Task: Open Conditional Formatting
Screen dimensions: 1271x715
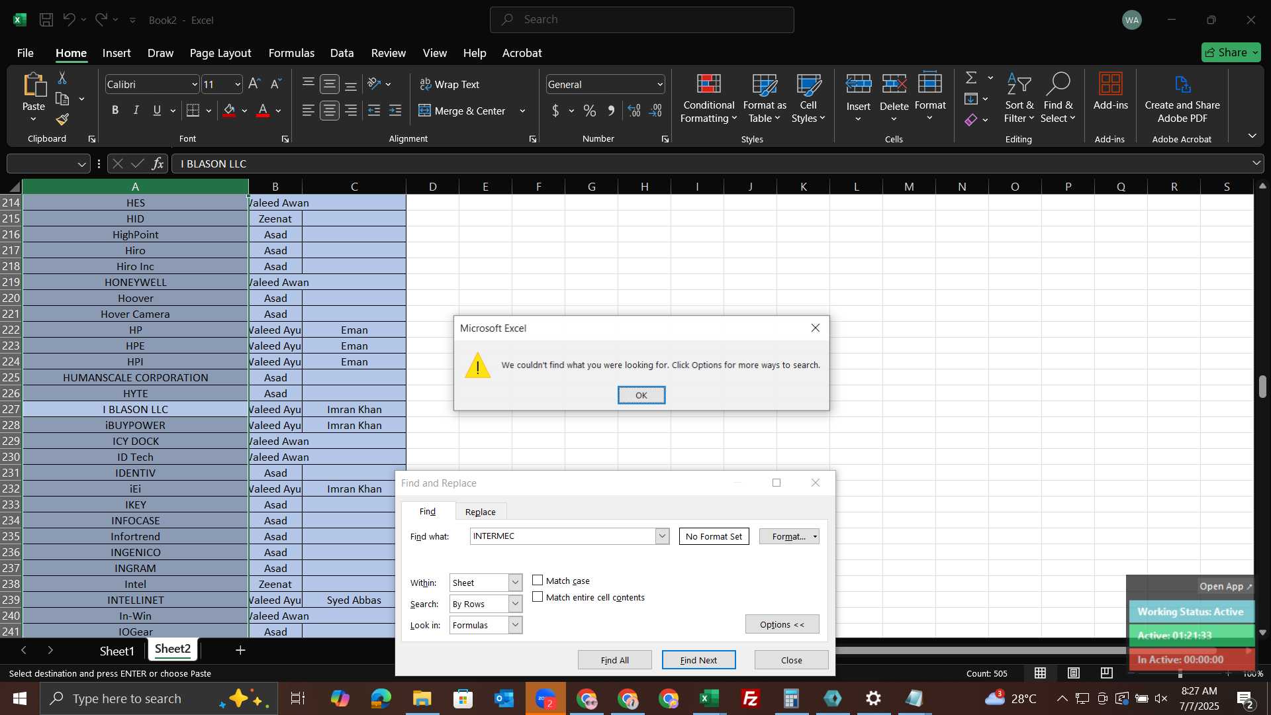Action: 708,98
